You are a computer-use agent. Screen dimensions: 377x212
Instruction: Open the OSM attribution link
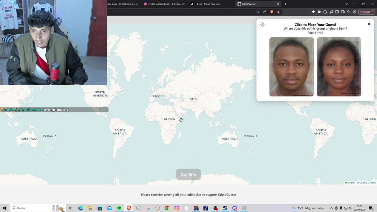pos(362,183)
